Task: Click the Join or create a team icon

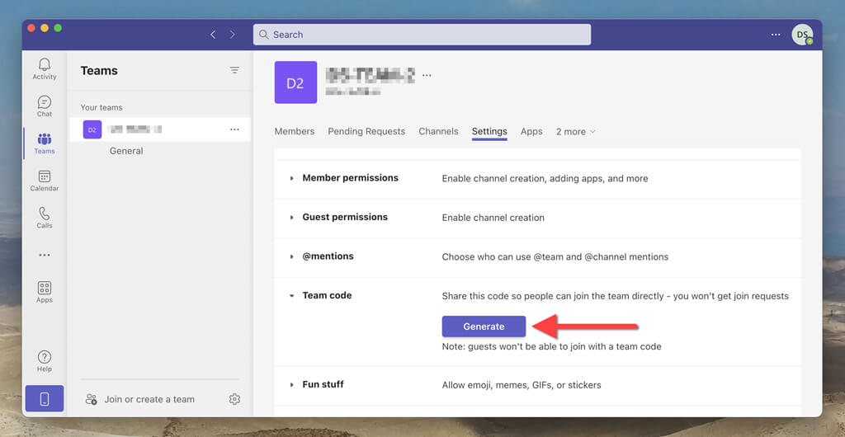Action: (91, 399)
